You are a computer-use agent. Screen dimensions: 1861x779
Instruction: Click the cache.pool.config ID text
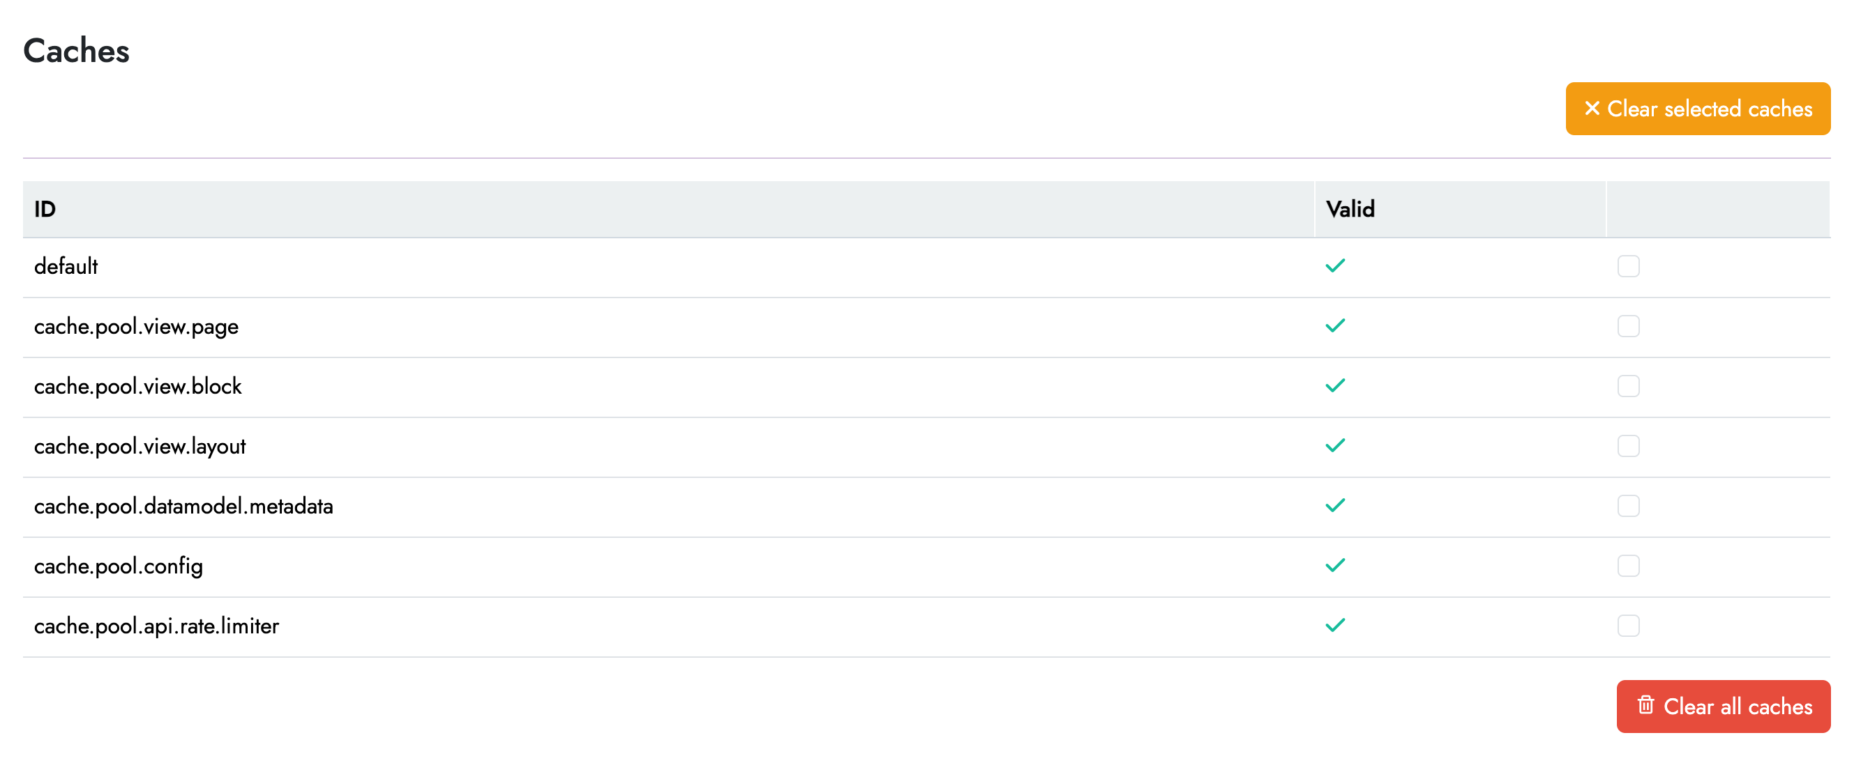coord(119,566)
